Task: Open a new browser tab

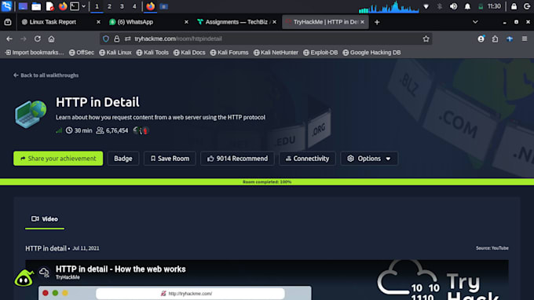Action: (x=377, y=22)
